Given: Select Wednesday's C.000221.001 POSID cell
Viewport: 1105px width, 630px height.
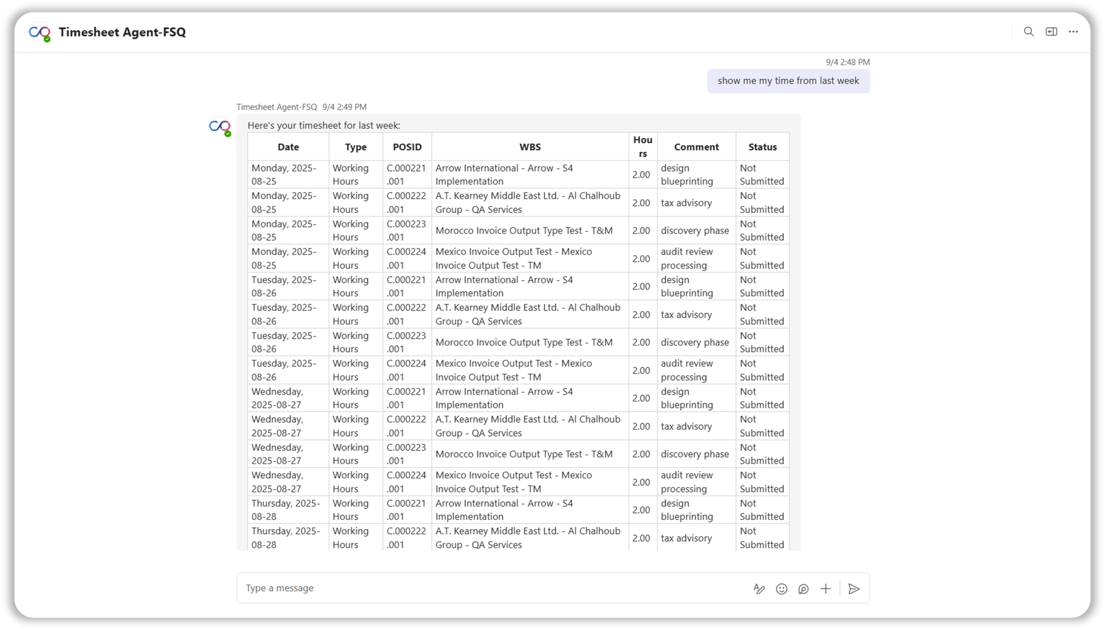Looking at the screenshot, I should click(x=407, y=398).
